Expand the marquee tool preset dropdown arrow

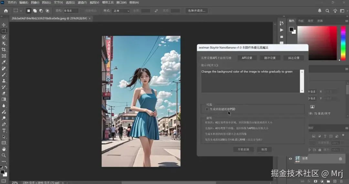(x=21, y=11)
